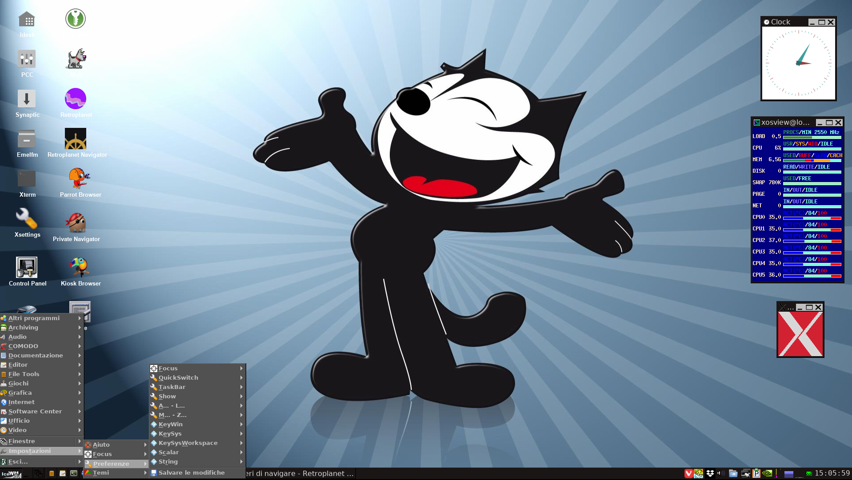Open the M... - Z... preferences entry
The image size is (852, 480).
pos(197,415)
